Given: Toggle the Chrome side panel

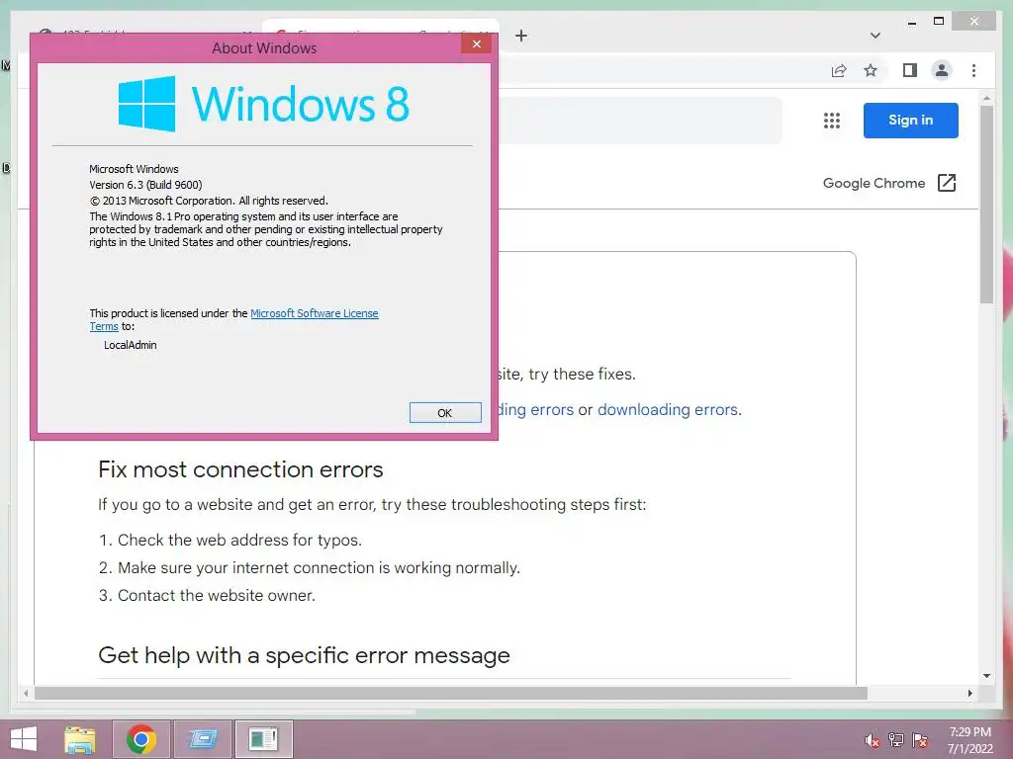Looking at the screenshot, I should (x=910, y=70).
